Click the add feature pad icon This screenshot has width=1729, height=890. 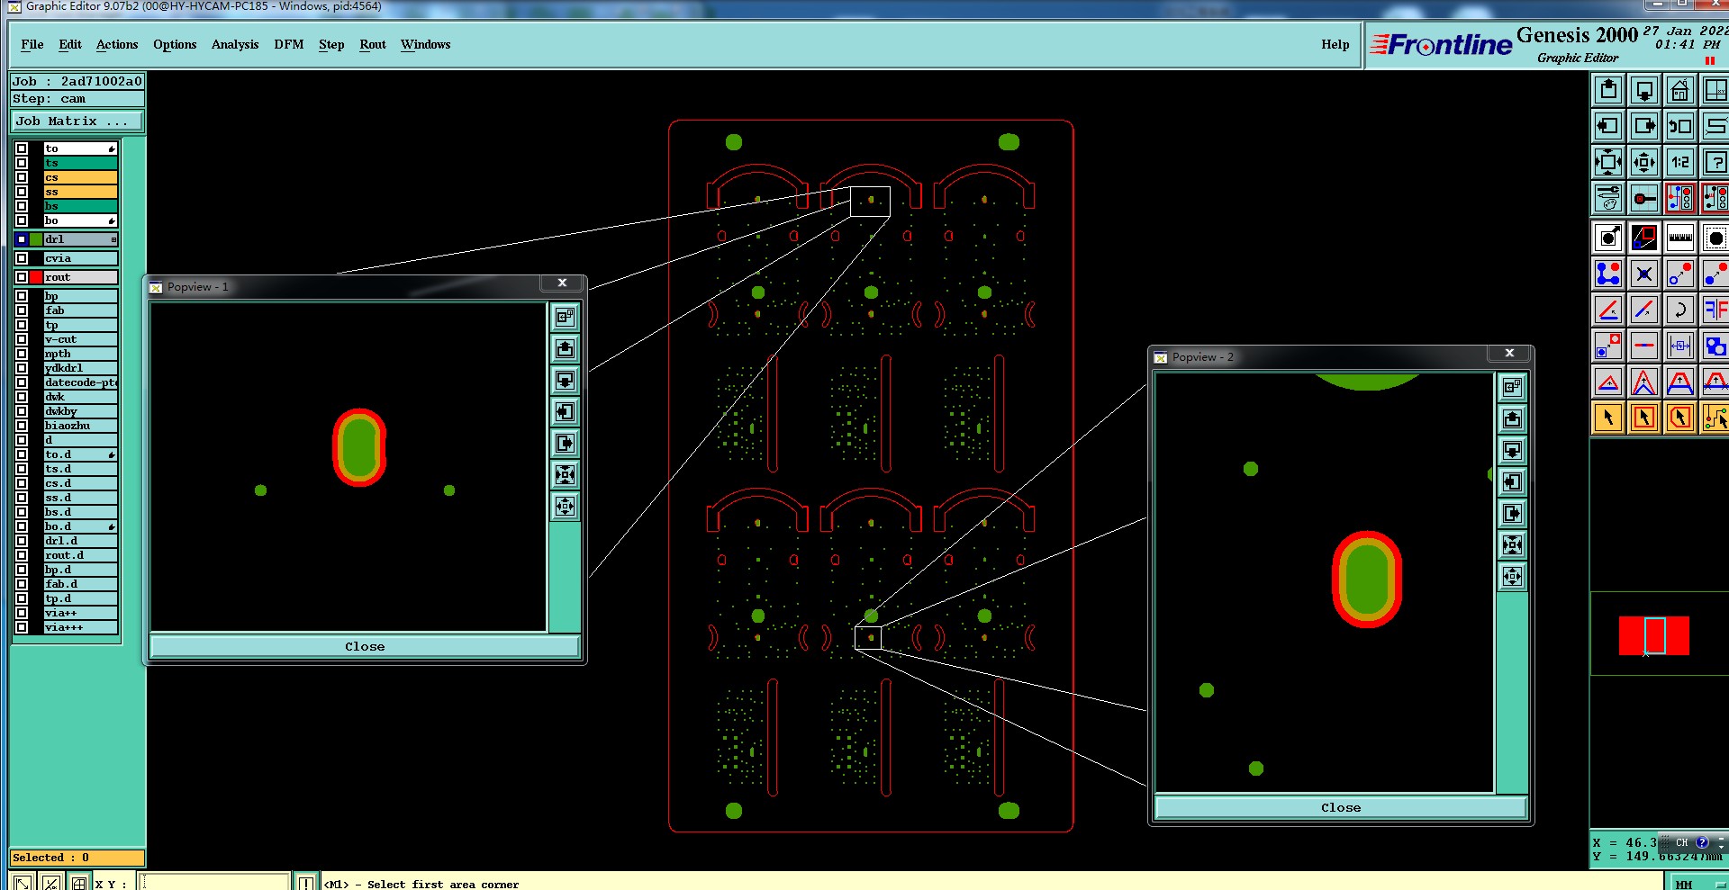pos(1608,238)
